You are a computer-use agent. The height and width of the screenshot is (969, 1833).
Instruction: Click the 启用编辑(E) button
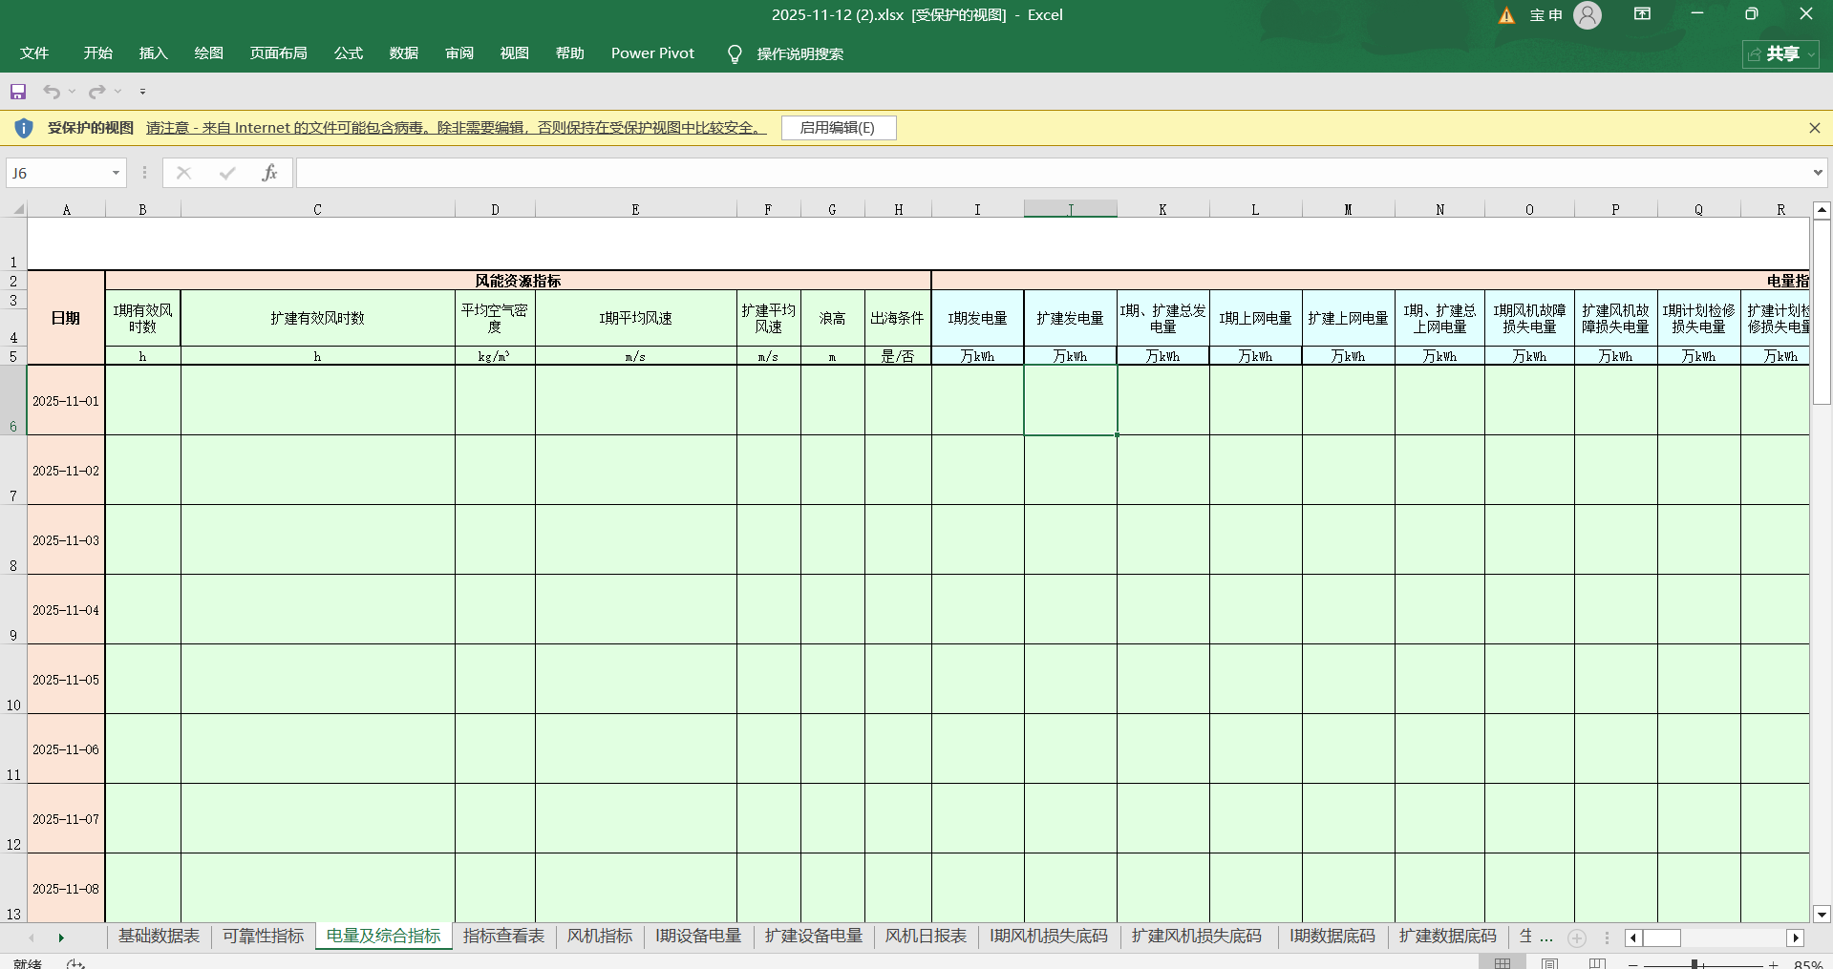(838, 128)
